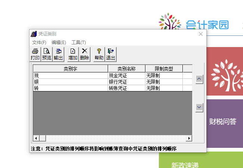
Task: Click the Print (打印) toolbar icon
Action: [35, 55]
